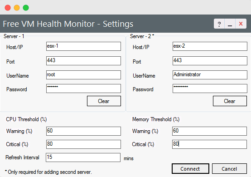Click the 'Server - 1' group label

[14, 36]
